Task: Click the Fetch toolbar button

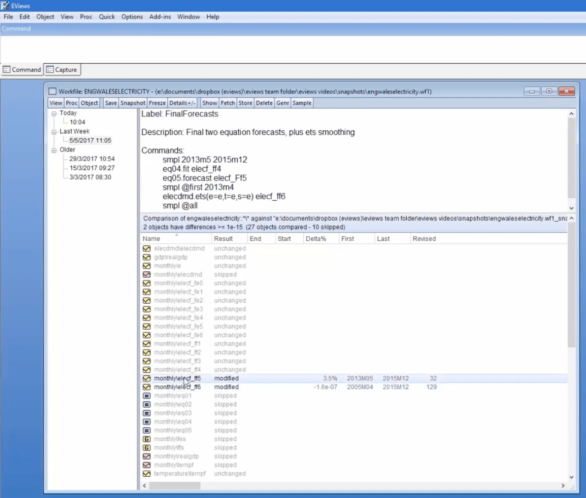Action: click(228, 103)
